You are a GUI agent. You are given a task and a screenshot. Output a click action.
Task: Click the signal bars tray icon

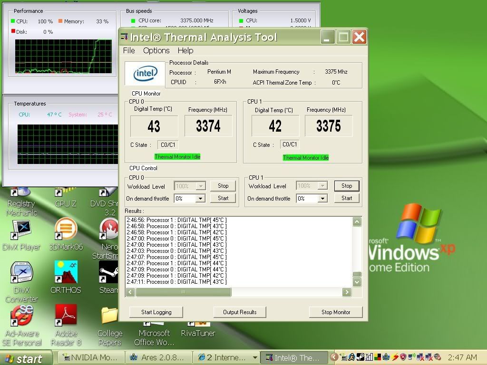[369, 357]
